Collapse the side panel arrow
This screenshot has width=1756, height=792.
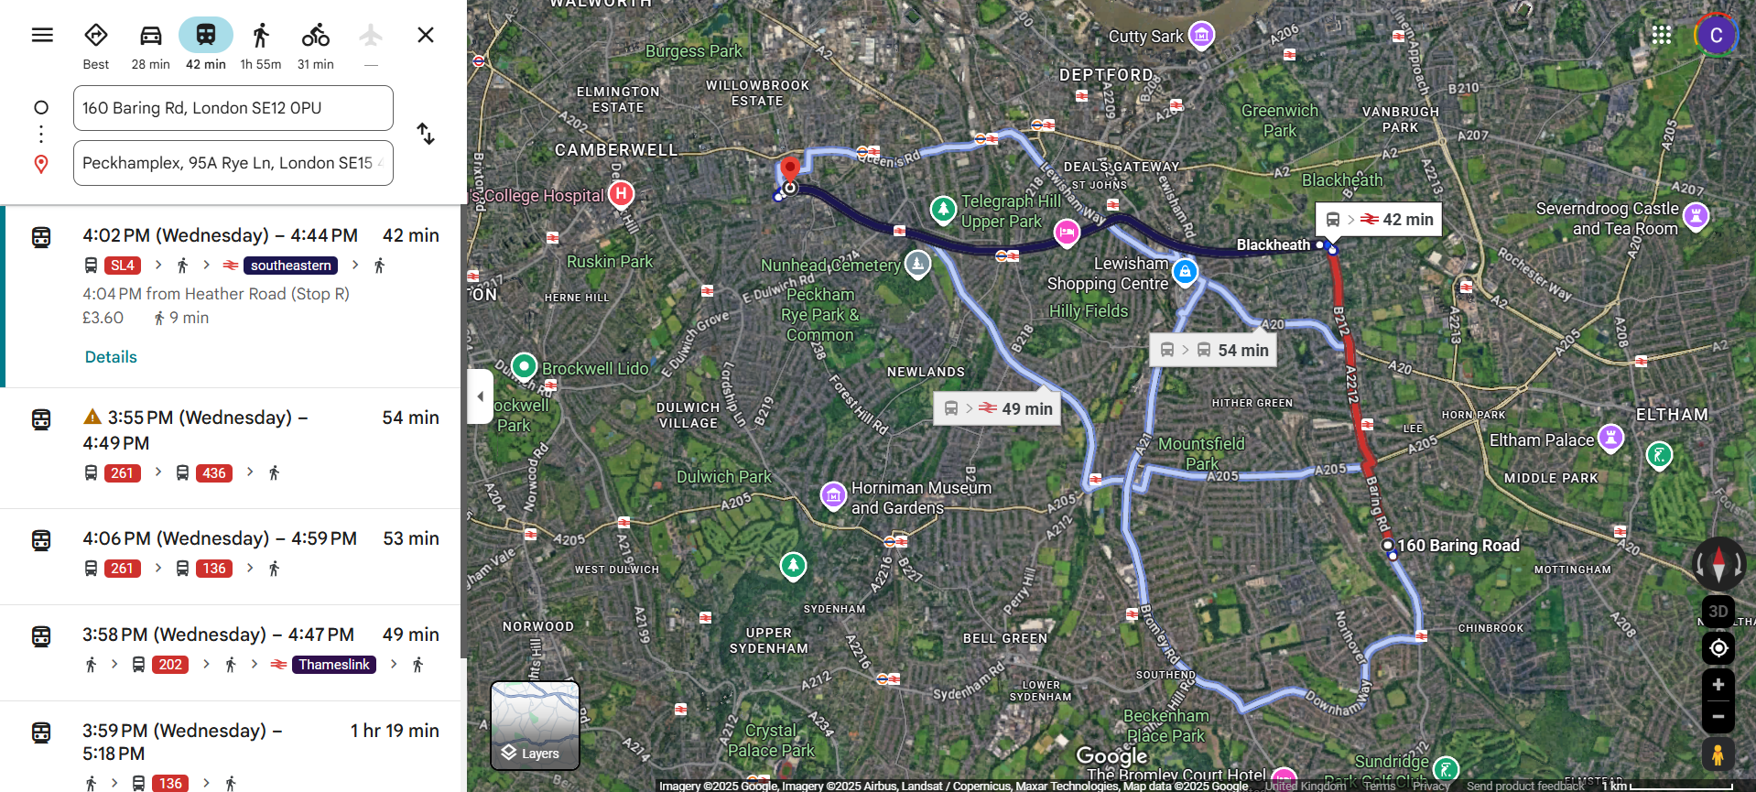(481, 396)
